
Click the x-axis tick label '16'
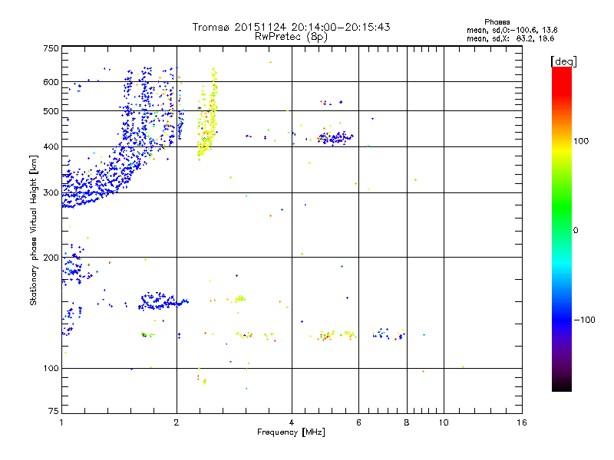522,422
